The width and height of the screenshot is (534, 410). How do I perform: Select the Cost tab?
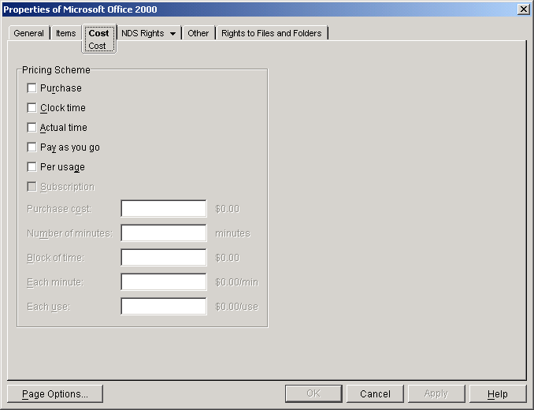pos(98,33)
